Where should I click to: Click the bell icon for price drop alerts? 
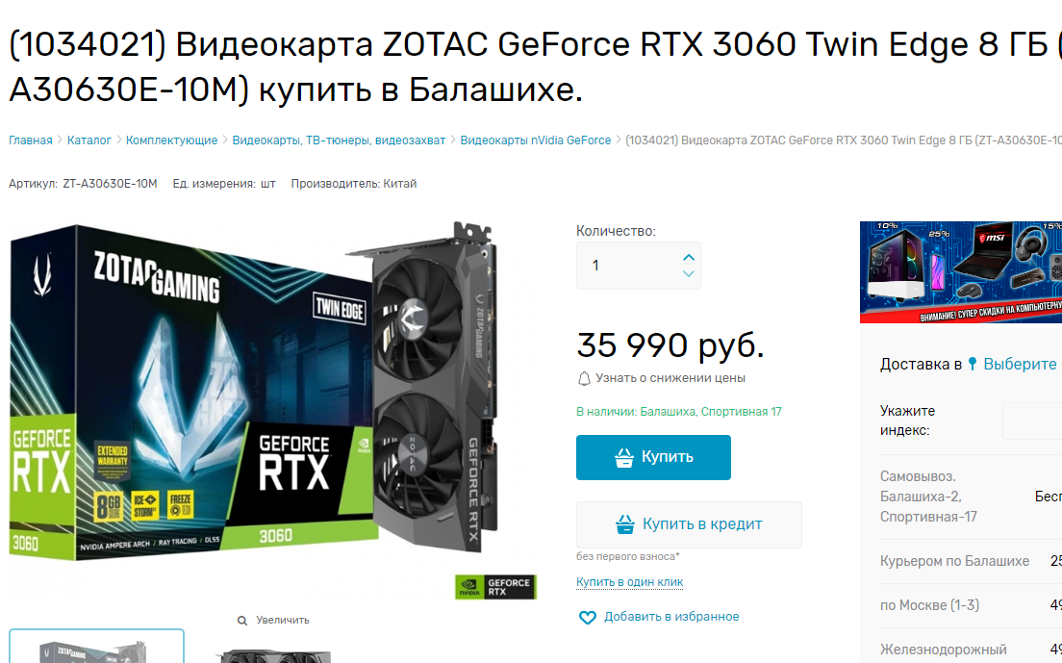(584, 378)
